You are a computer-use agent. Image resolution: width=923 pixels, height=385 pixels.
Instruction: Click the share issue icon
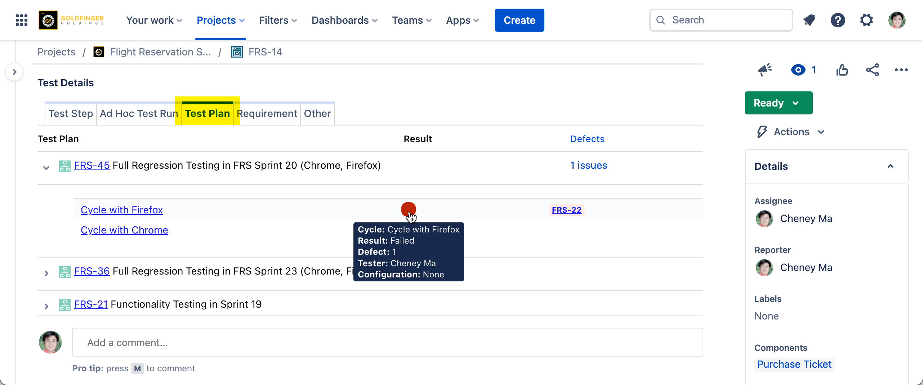[x=872, y=70]
